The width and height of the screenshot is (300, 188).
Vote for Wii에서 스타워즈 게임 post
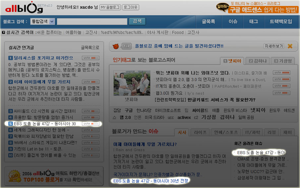[x=91, y=142]
